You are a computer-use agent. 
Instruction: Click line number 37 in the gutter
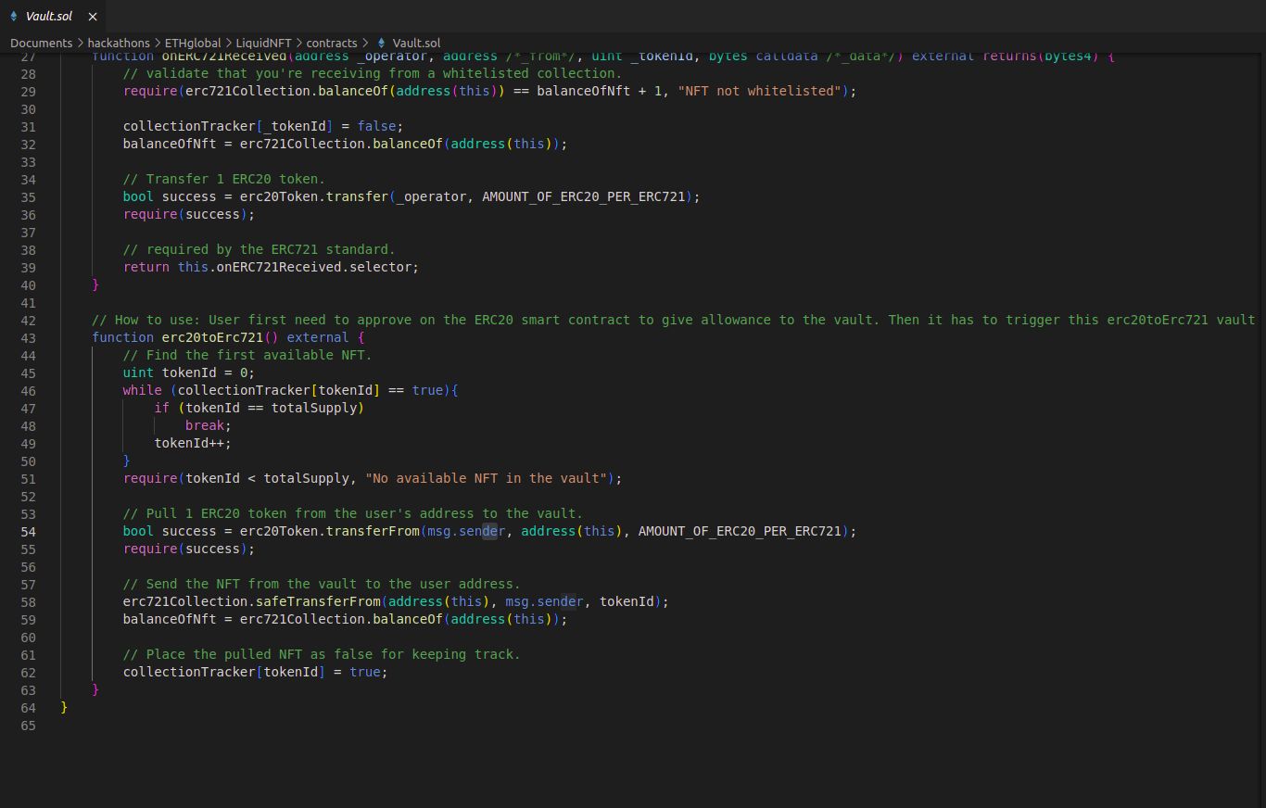pyautogui.click(x=28, y=232)
